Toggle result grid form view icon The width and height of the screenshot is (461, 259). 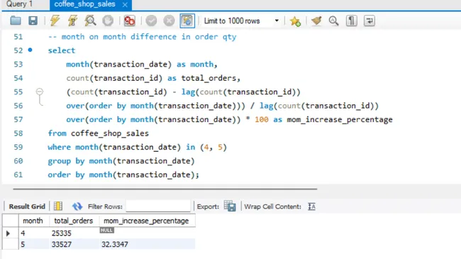pyautogui.click(x=58, y=206)
